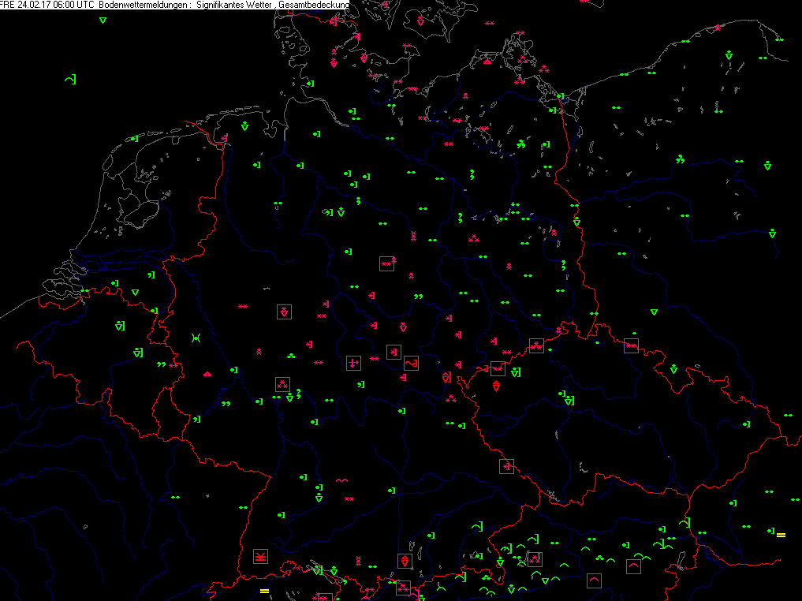Select the green )( symbol near the western border
This screenshot has height=601, width=802.
pyautogui.click(x=196, y=338)
